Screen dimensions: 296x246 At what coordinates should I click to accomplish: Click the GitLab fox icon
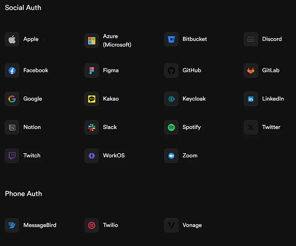click(x=251, y=71)
